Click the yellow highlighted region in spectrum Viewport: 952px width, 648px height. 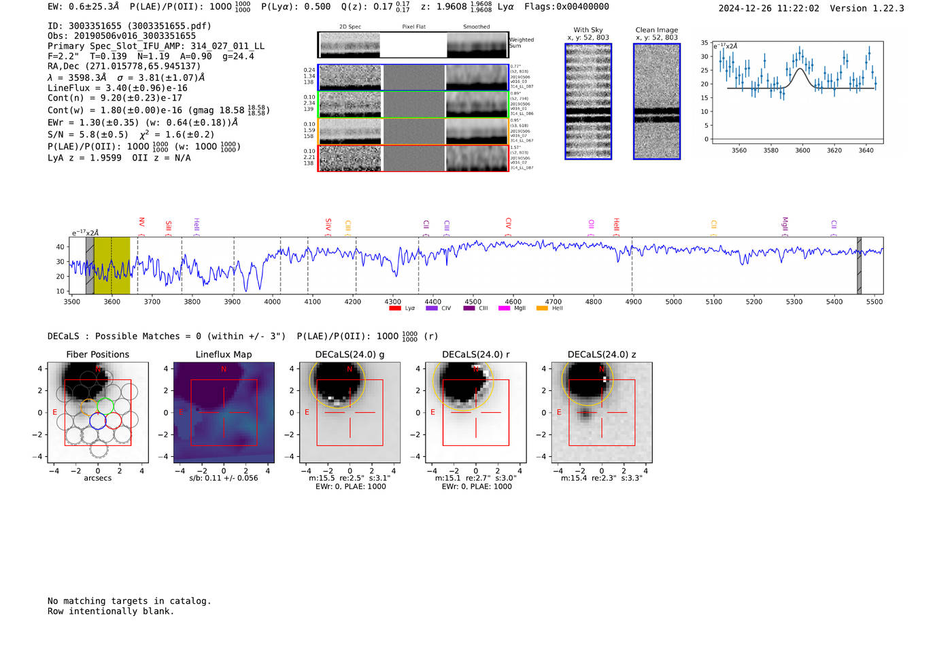click(x=112, y=265)
